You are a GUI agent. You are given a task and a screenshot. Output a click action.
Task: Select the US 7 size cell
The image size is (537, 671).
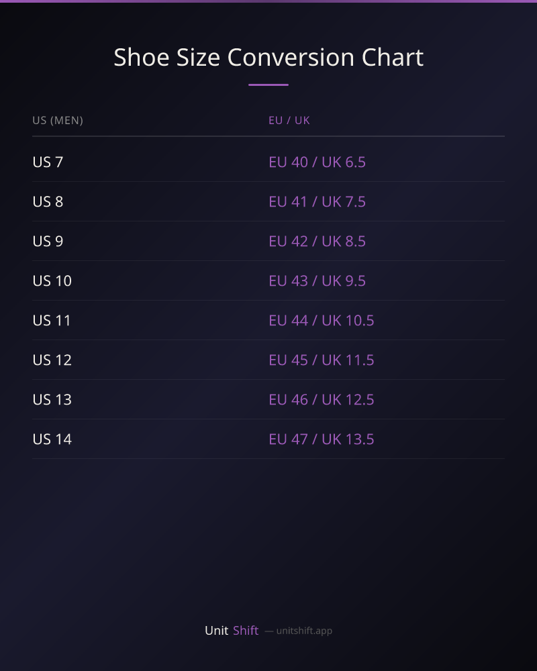coord(48,162)
